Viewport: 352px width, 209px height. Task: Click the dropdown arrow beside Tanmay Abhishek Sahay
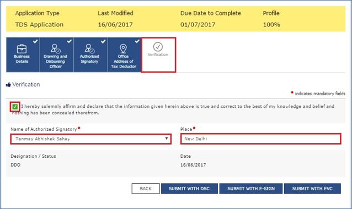tap(167, 139)
